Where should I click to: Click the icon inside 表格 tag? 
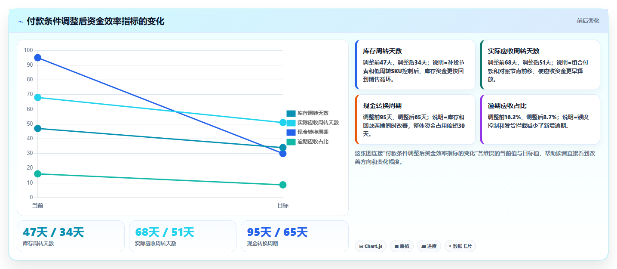[396, 247]
